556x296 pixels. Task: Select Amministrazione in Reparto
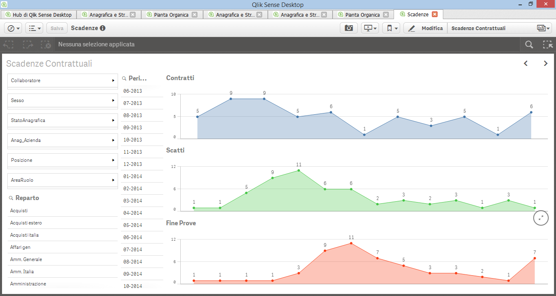point(63,284)
